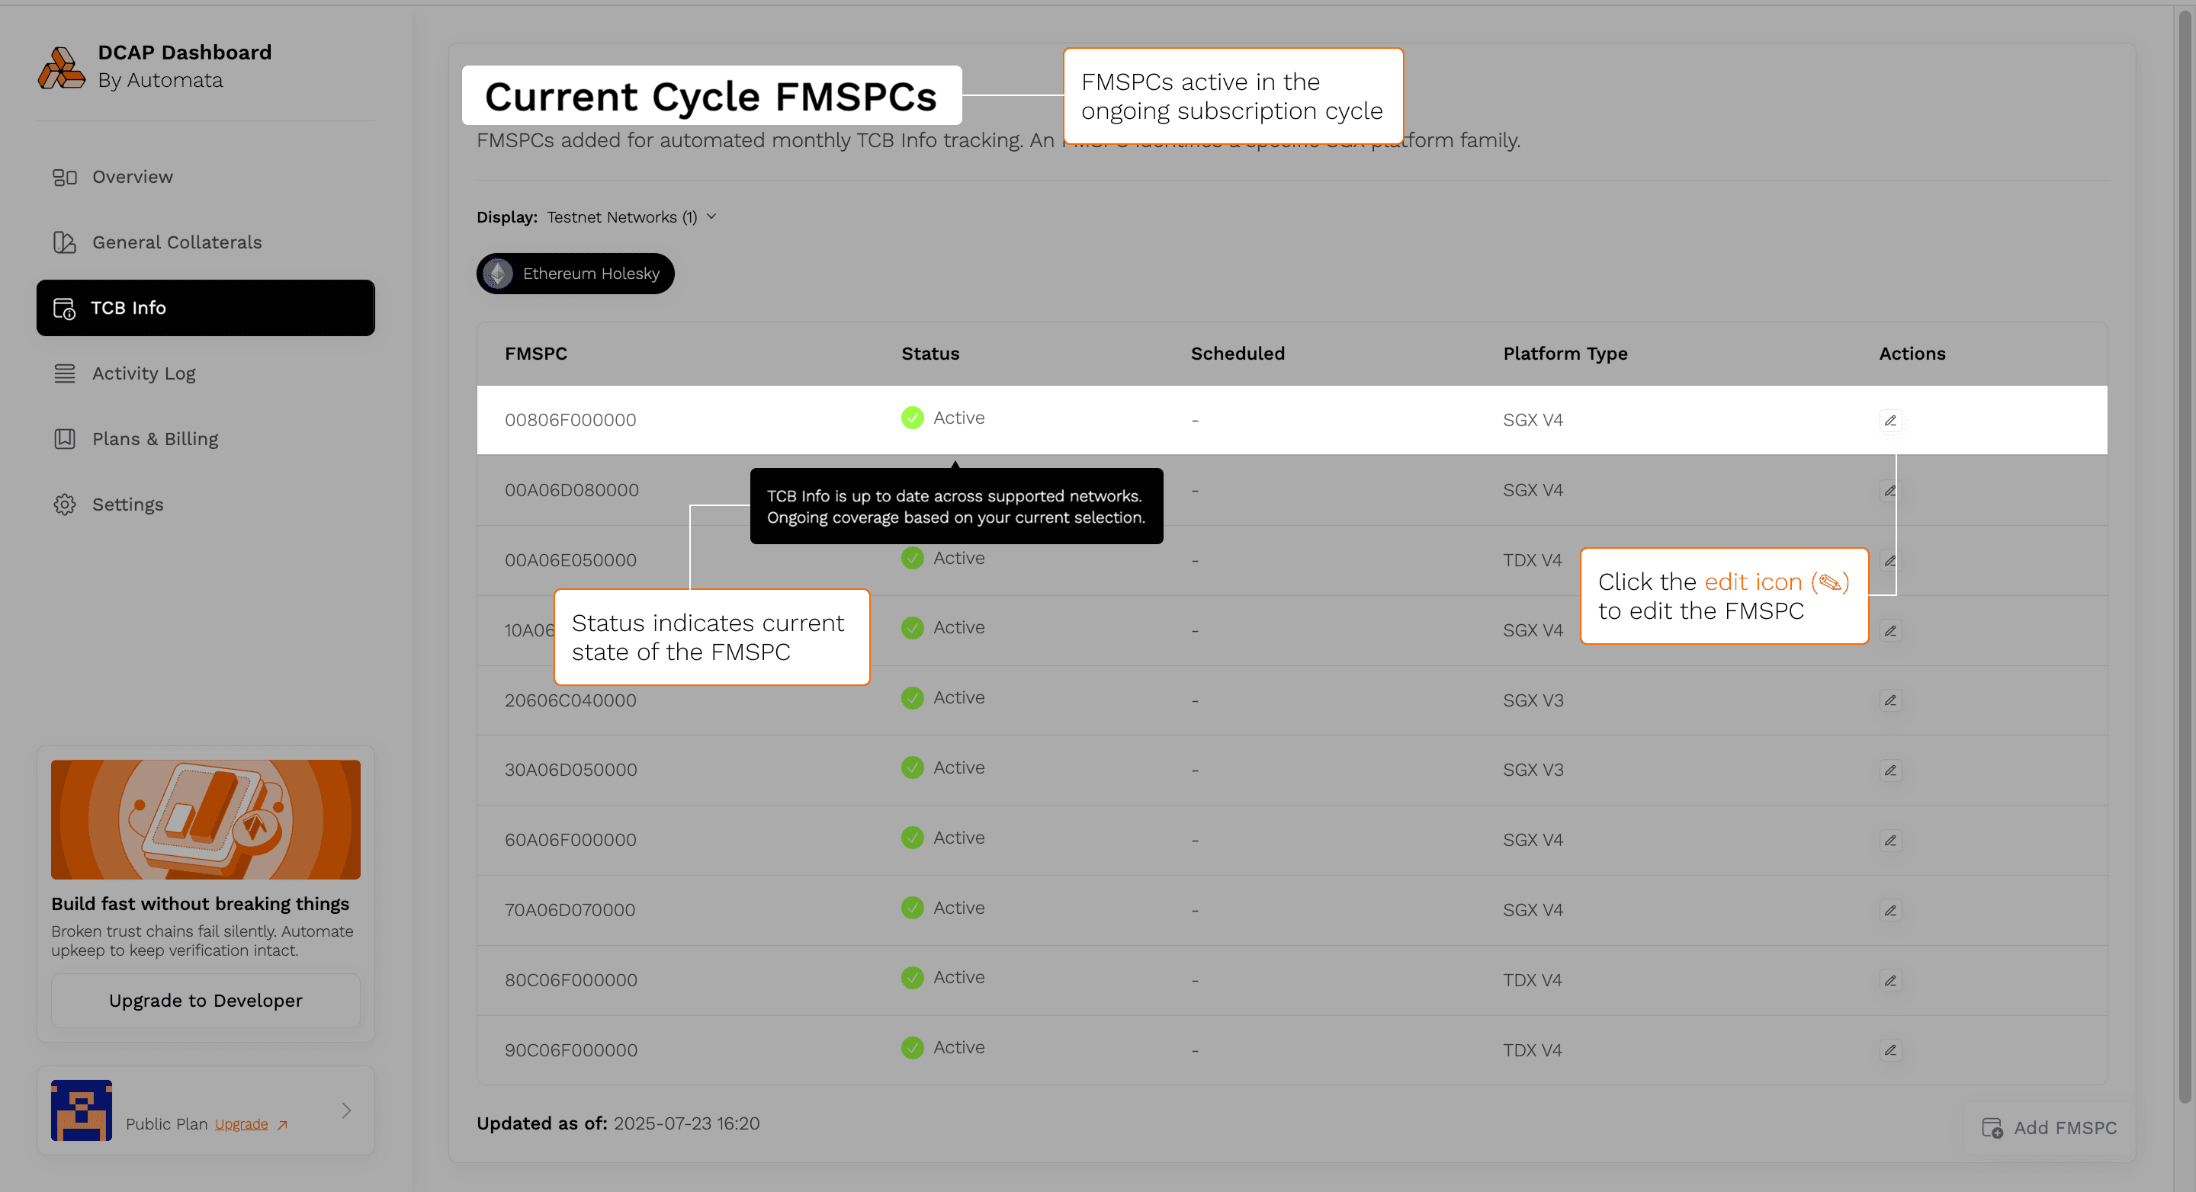Click the edit icon for FMSPC 20606C040000
Viewport: 2196px width, 1192px height.
tap(1890, 700)
